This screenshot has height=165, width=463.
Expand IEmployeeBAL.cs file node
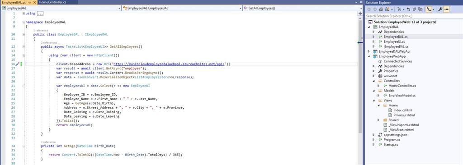pyautogui.click(x=373, y=46)
